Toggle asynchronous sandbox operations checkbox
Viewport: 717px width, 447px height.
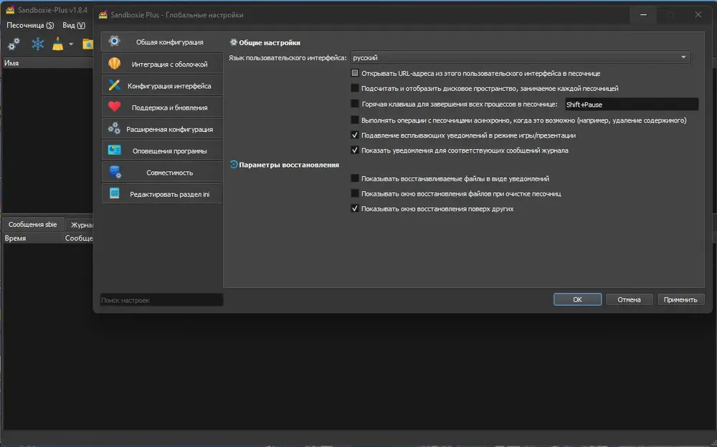coord(355,120)
